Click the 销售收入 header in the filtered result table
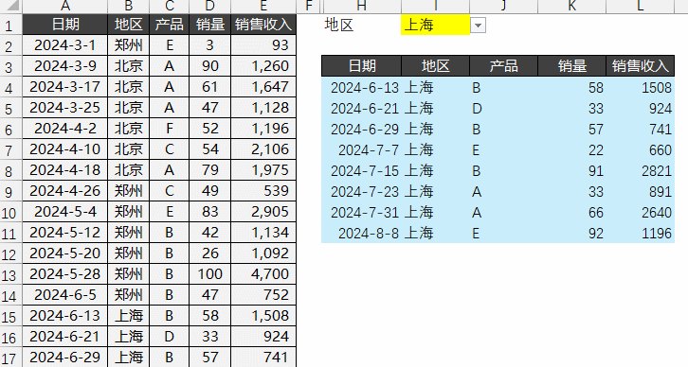Screen dimensions: 688x367 pyautogui.click(x=641, y=65)
